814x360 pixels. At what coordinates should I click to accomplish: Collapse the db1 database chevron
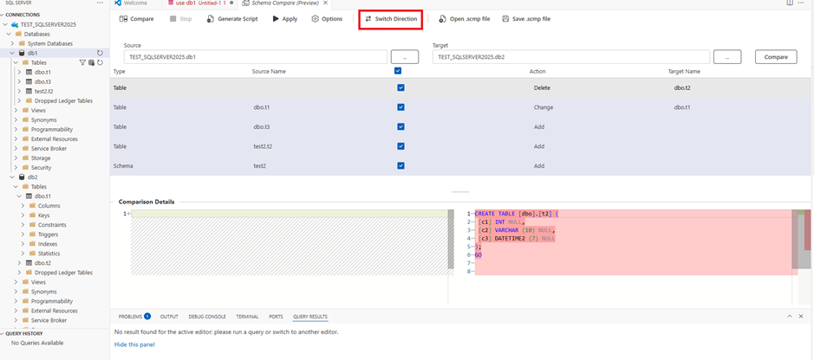coord(12,53)
